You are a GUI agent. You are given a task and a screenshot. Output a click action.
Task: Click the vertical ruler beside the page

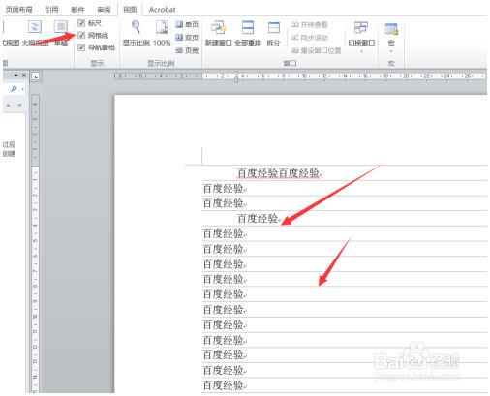coord(35,244)
